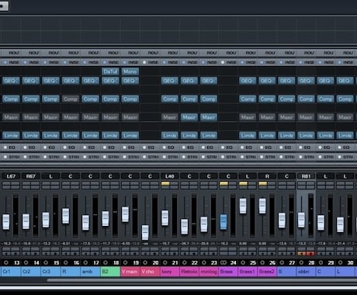
Task: Toggle strip bypass on the amb channel
Action: click(x=85, y=157)
